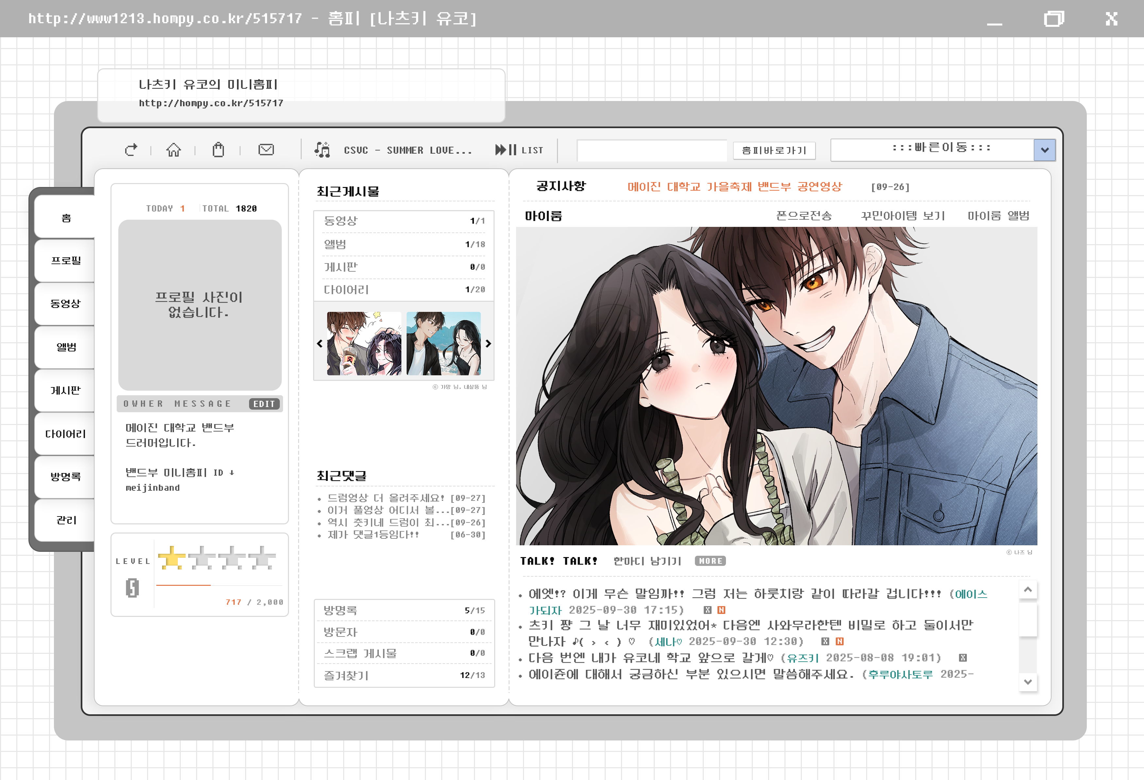Click the EDIT owner message button
This screenshot has height=780, width=1144.
click(x=264, y=404)
